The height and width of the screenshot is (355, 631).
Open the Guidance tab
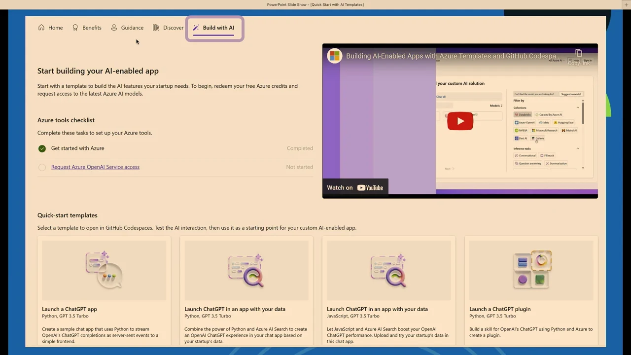coord(127,28)
